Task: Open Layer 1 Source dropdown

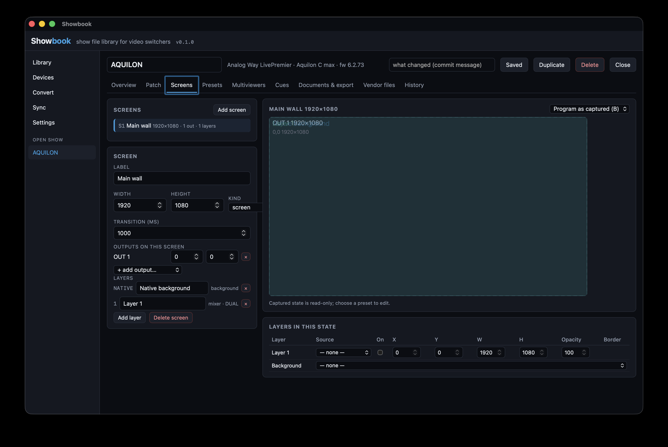Action: [343, 352]
